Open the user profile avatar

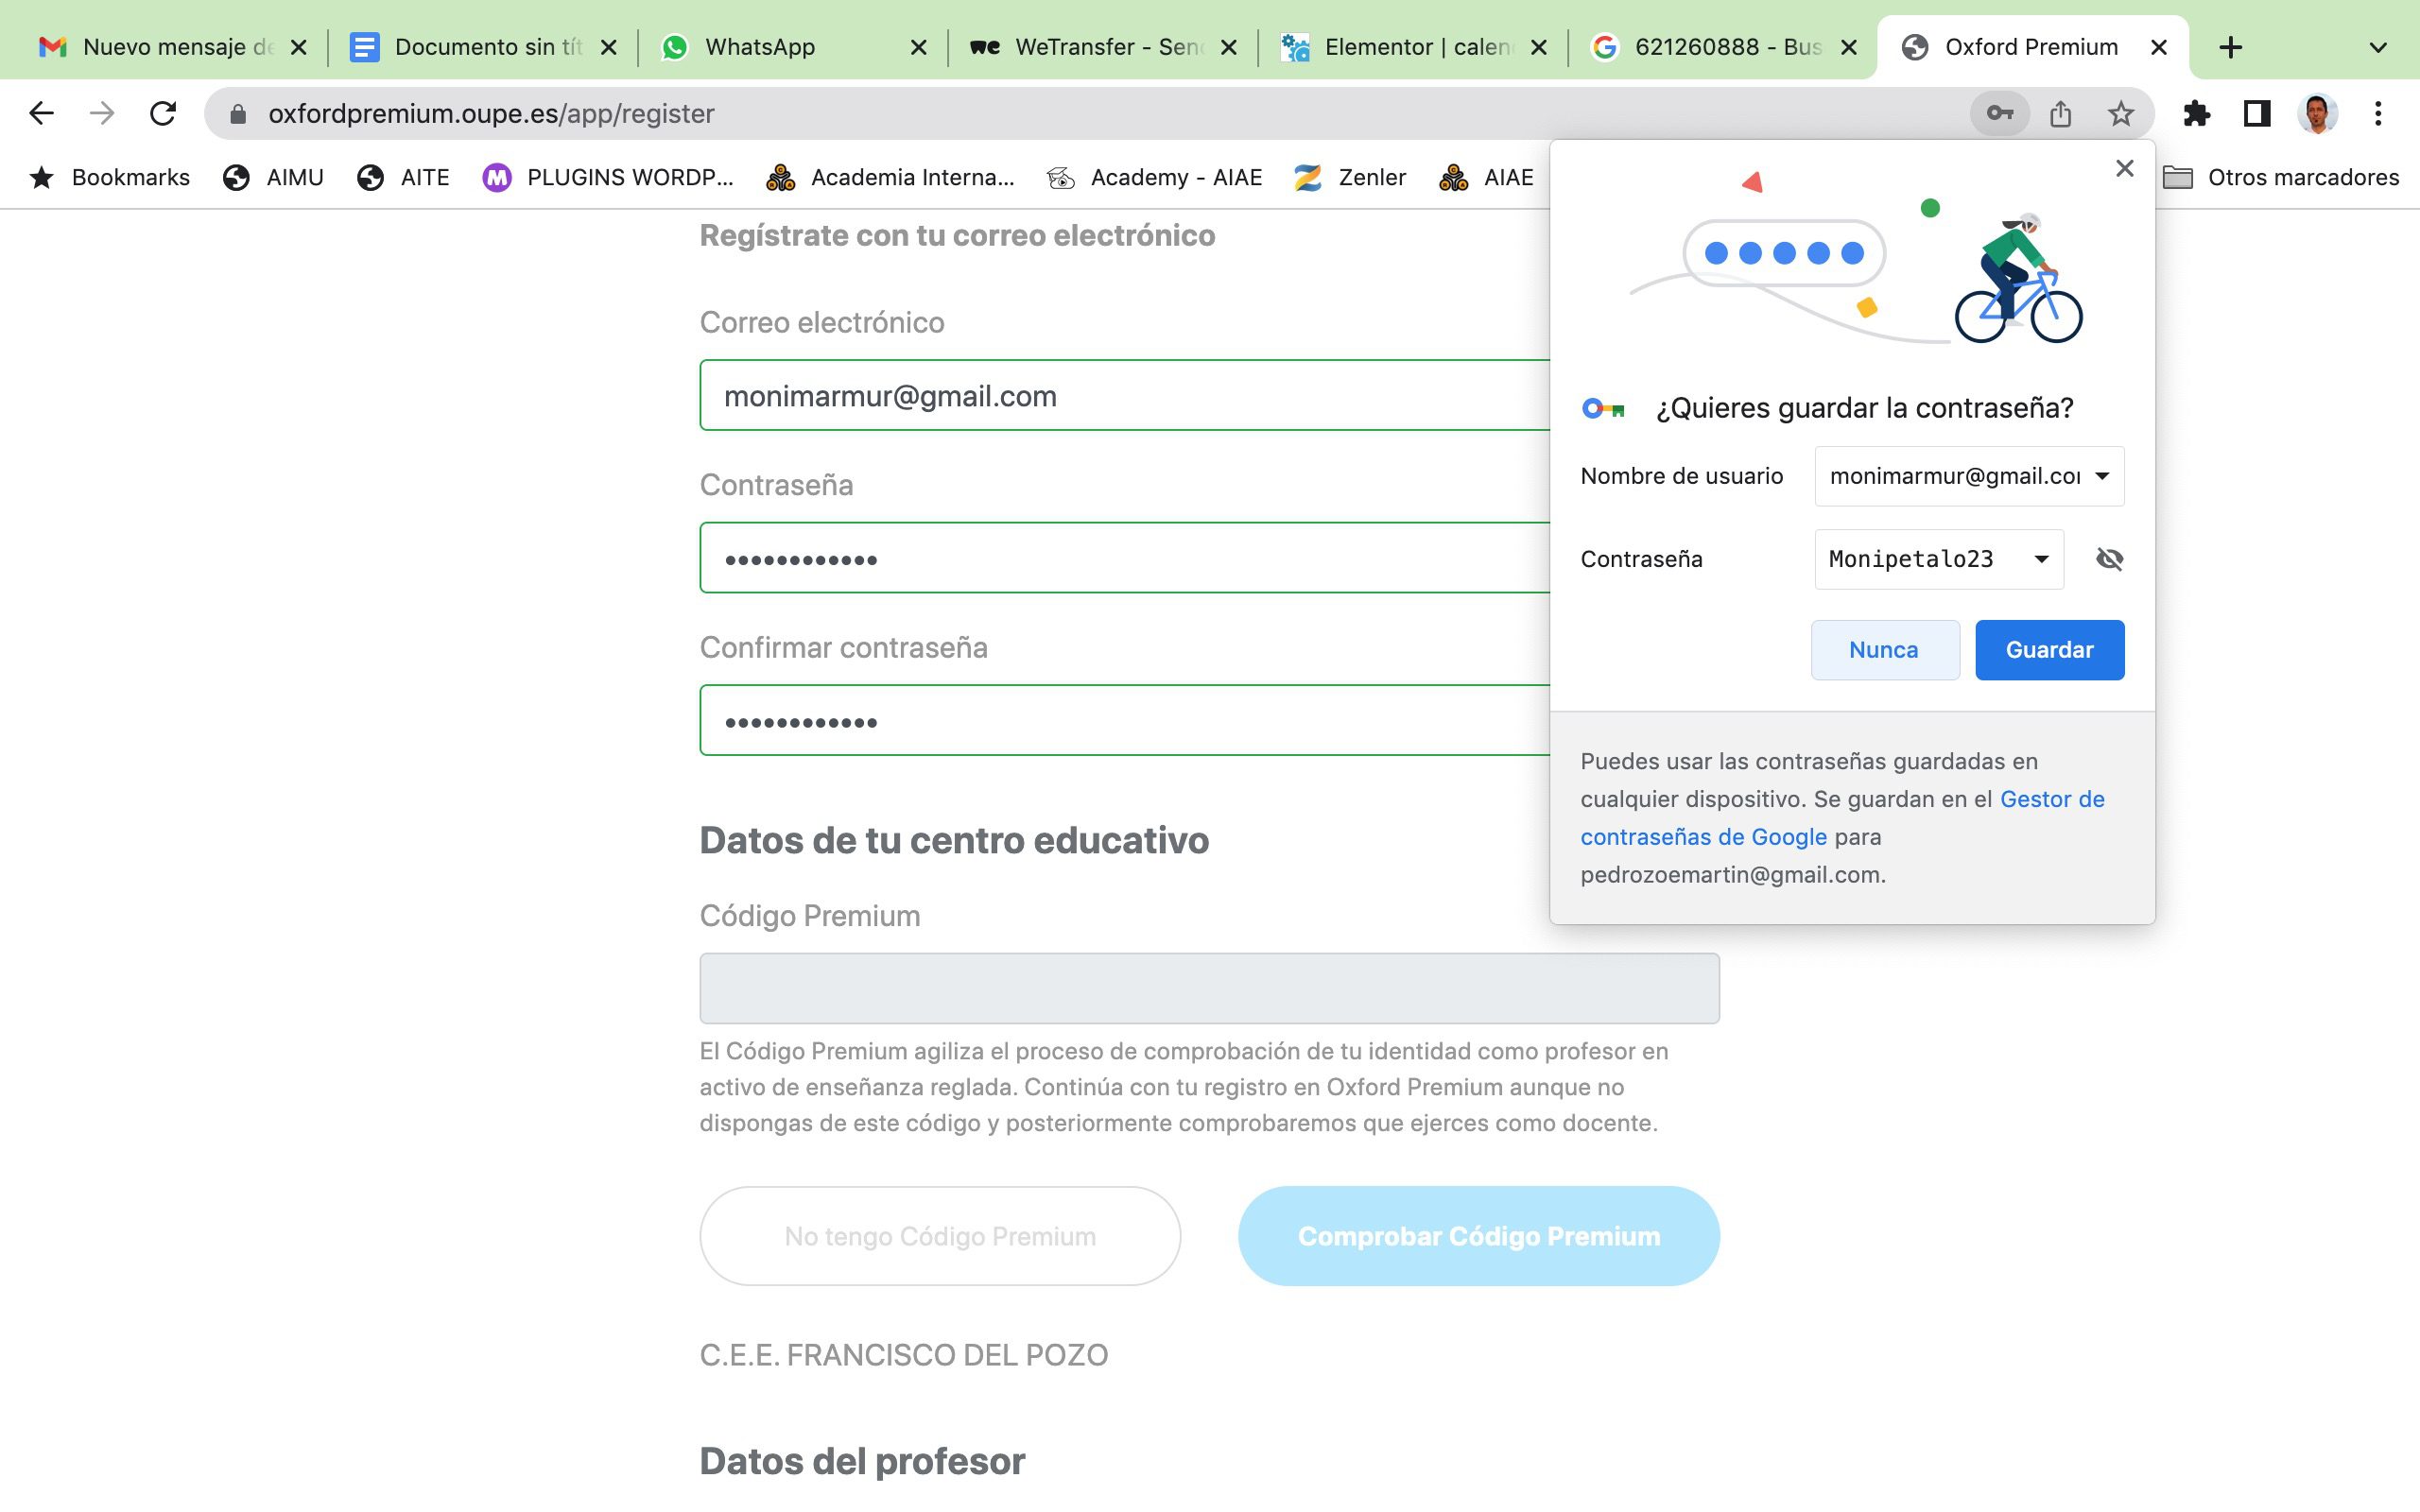(2318, 113)
